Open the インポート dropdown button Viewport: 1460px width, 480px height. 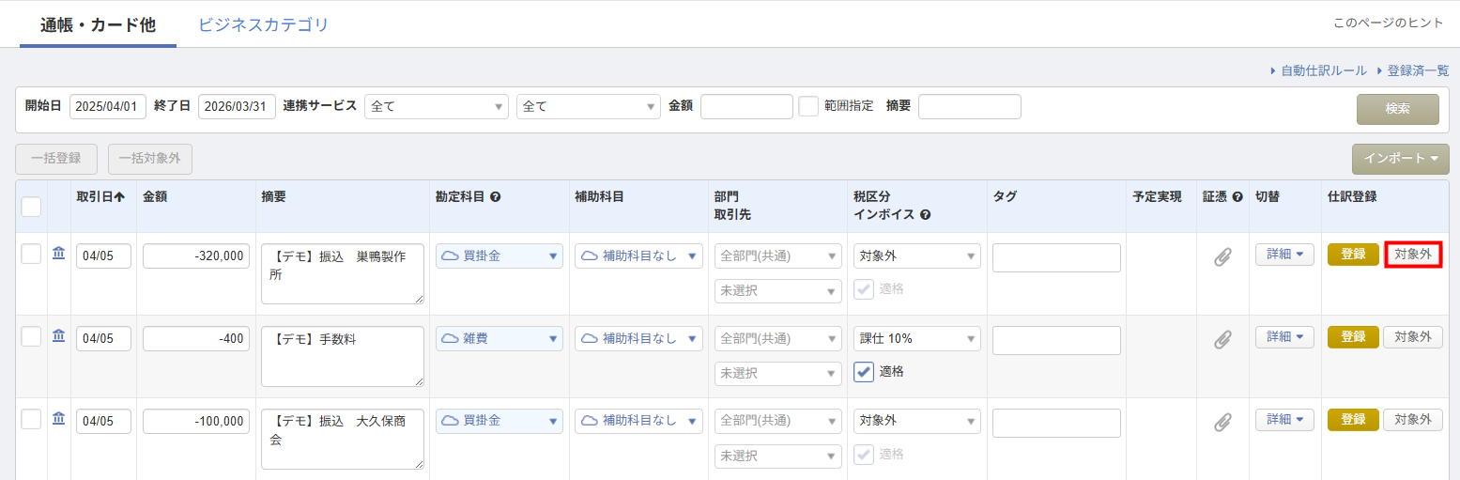coord(1400,159)
